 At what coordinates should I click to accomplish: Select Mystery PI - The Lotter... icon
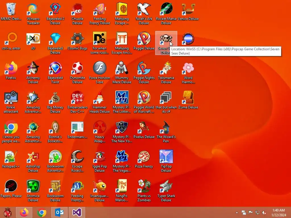[x=122, y=97]
